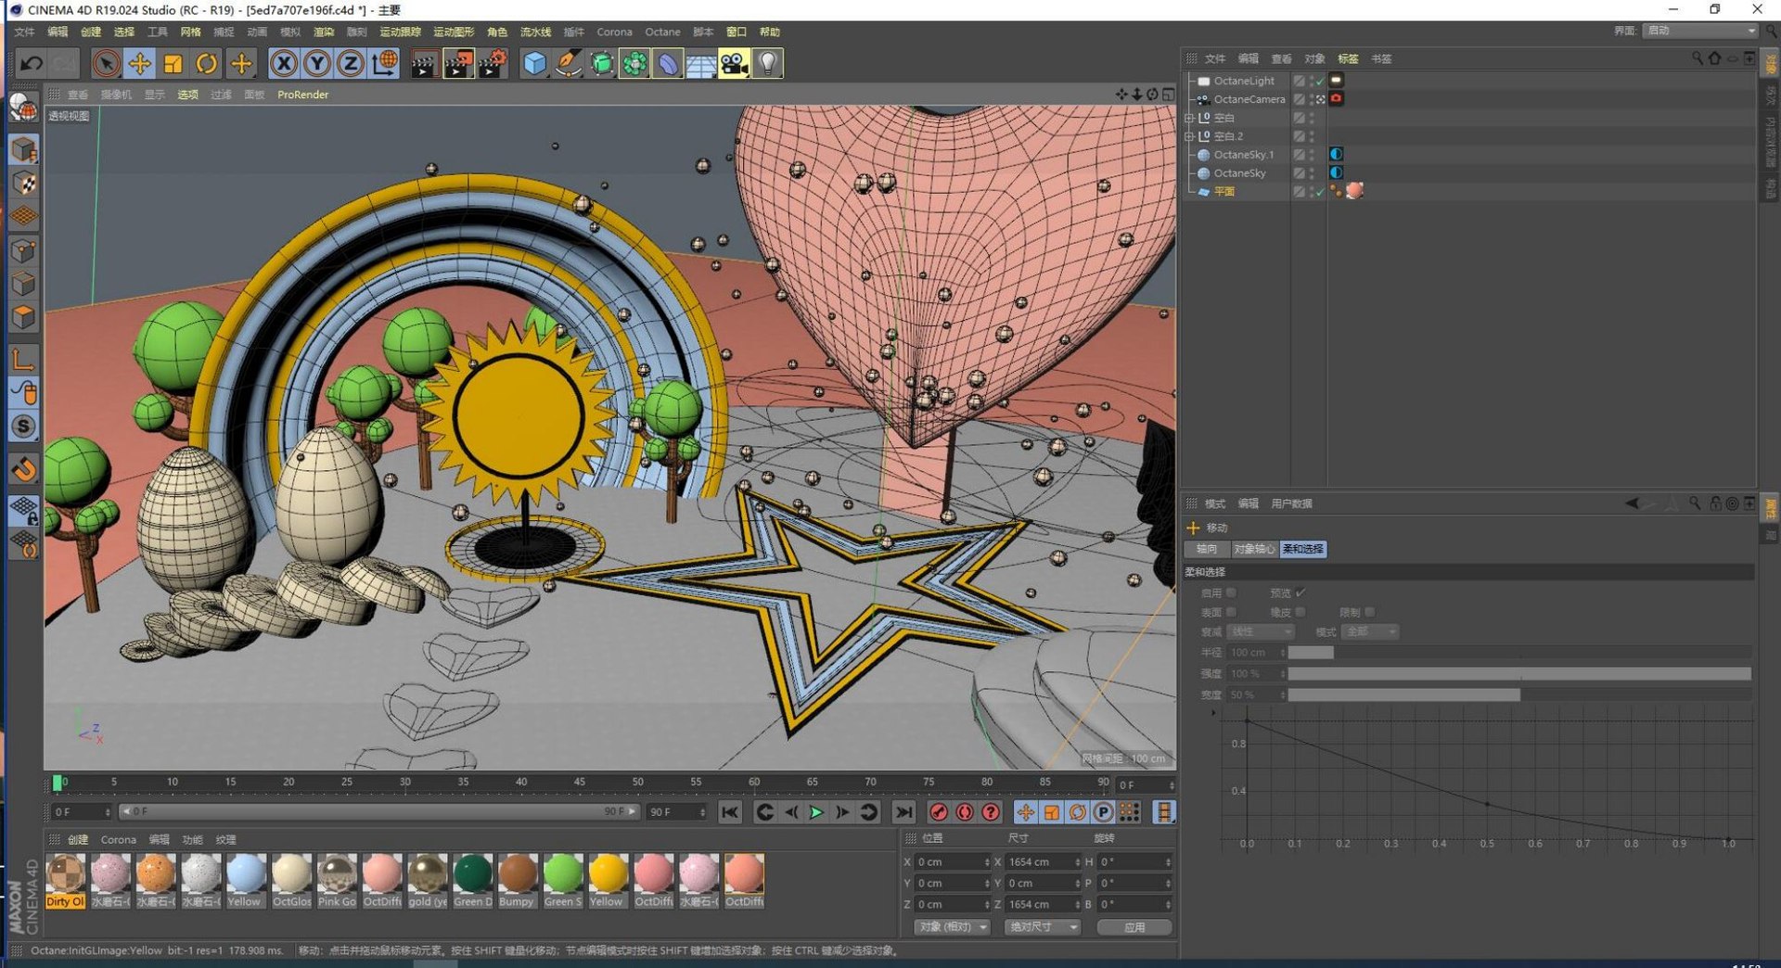Viewport: 1781px width, 968px height.
Task: Select the Live Selection arrow tool
Action: tap(106, 64)
